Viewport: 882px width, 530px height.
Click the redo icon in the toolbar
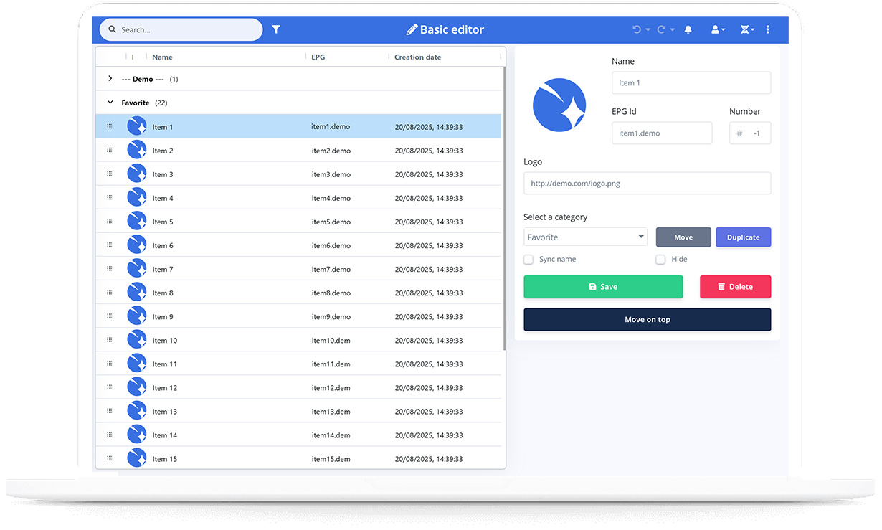pos(661,29)
